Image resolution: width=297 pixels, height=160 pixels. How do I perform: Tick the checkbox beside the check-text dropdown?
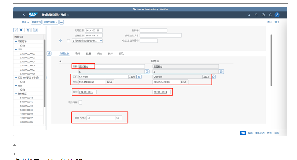(68, 40)
